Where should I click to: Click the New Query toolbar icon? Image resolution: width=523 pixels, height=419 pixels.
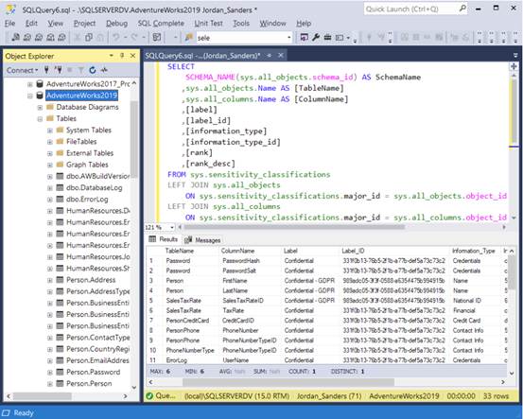tap(16, 38)
